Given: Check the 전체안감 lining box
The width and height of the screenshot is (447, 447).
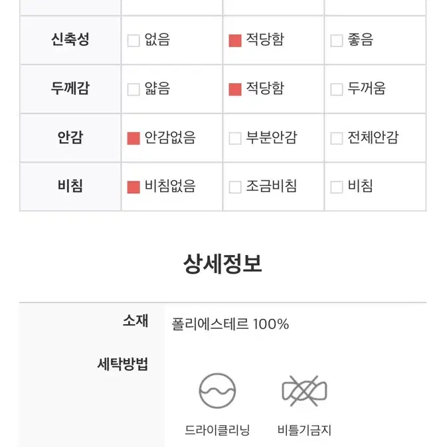Looking at the screenshot, I should 336,138.
